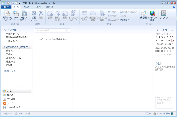Switch to the フォルダー tab
This screenshot has width=177, height=117.
27,7
